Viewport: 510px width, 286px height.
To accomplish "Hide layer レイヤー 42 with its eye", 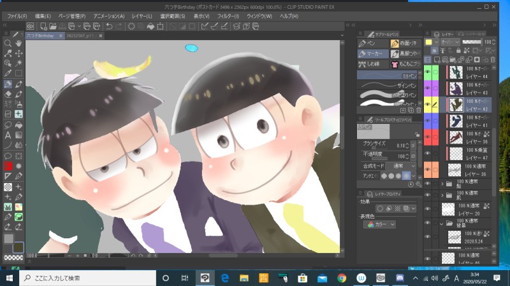I will [x=427, y=104].
